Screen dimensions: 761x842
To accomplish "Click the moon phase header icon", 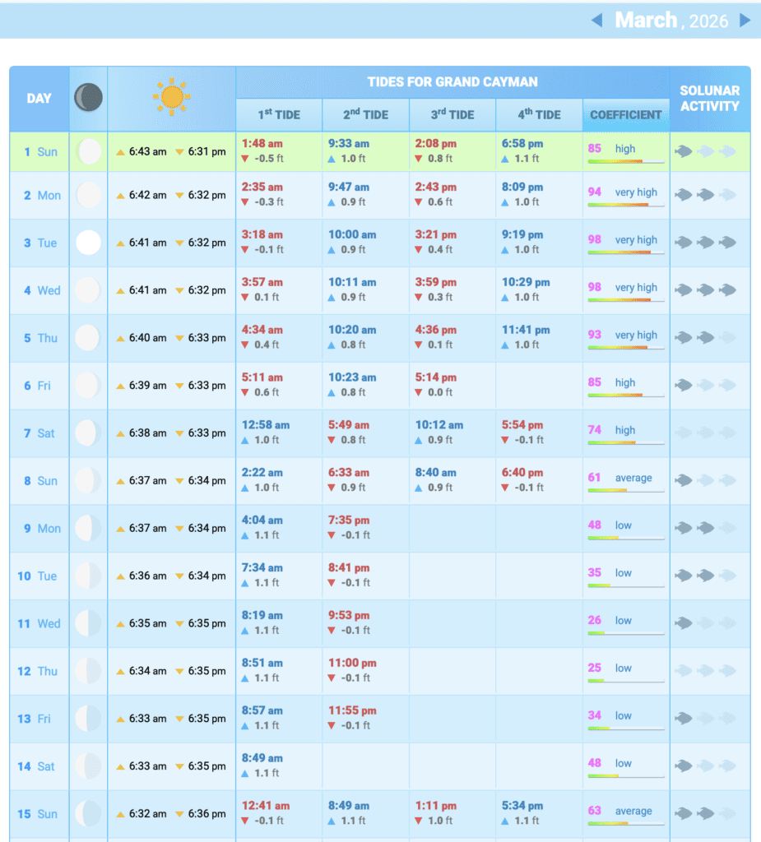I will 88,98.
